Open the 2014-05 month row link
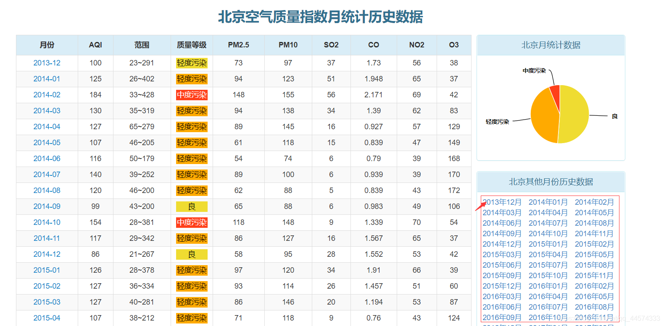 [x=47, y=143]
